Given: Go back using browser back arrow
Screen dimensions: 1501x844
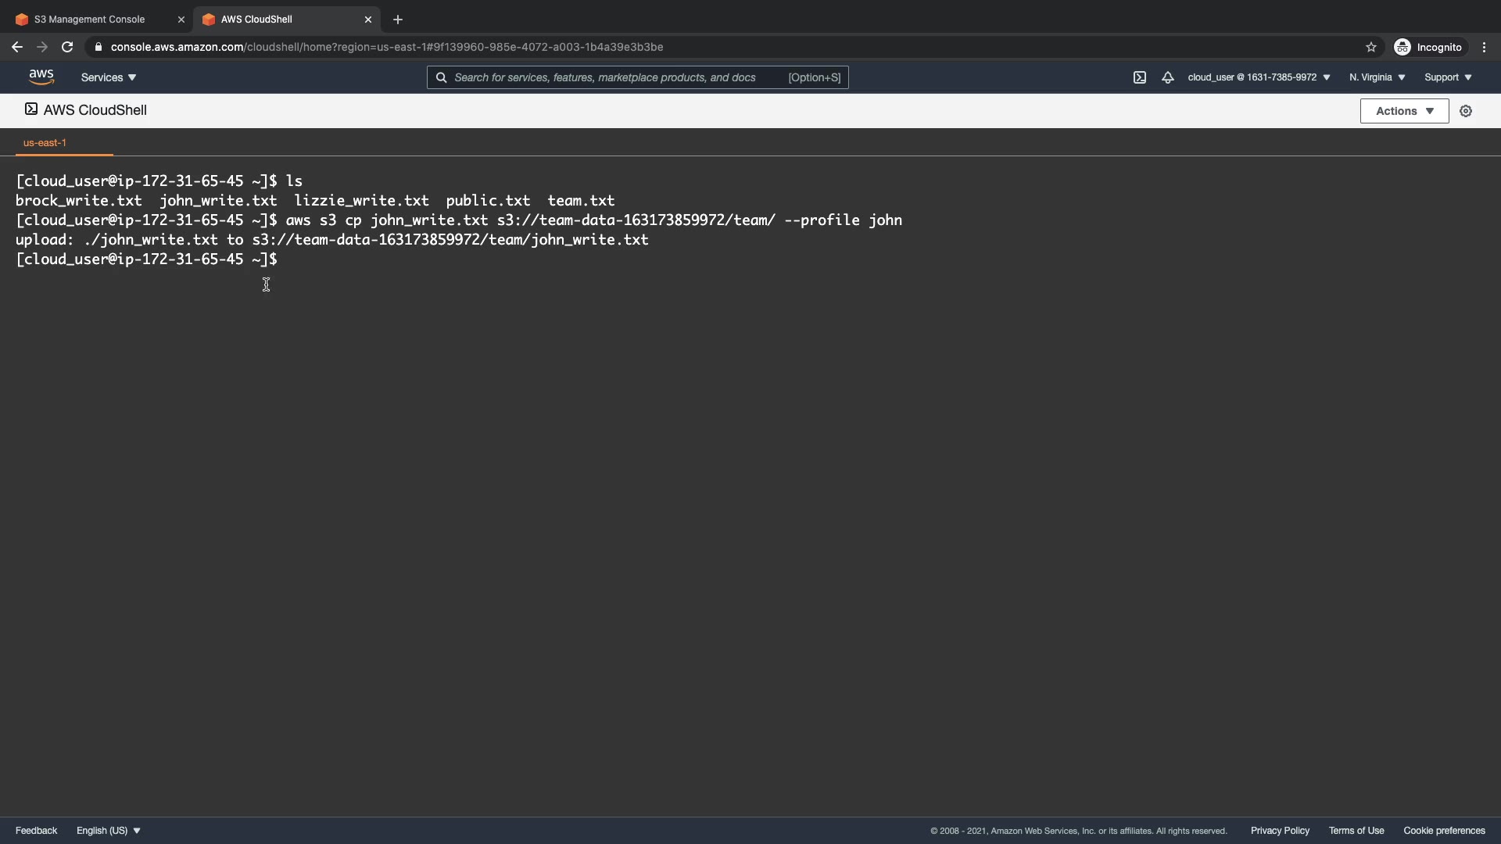Looking at the screenshot, I should [17, 47].
